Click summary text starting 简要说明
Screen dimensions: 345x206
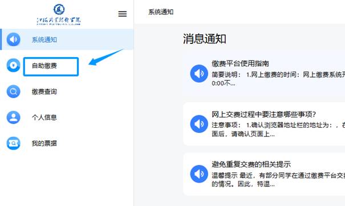(278, 79)
